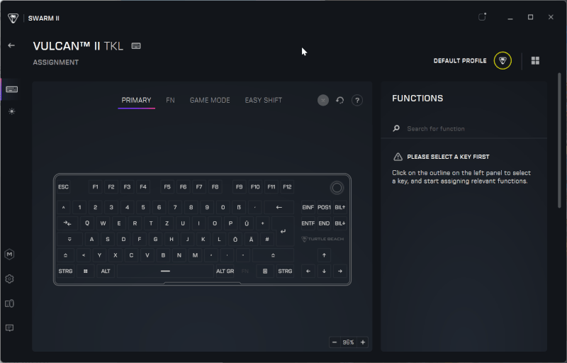The image size is (567, 363).
Task: Select the right Shift key
Action: tap(273, 255)
